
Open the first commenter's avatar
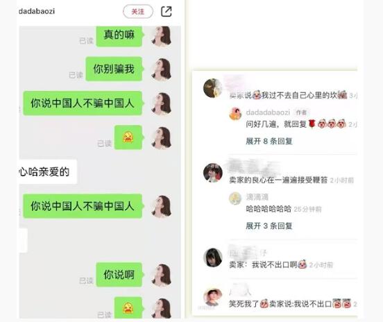(x=213, y=88)
